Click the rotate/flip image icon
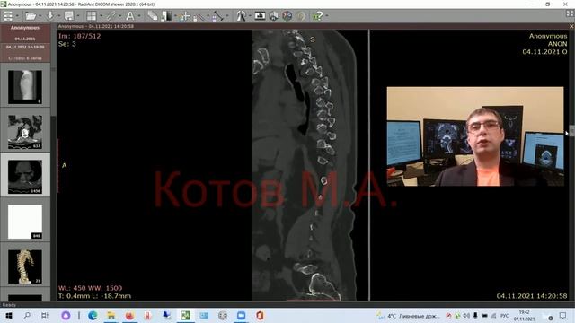 (x=241, y=16)
